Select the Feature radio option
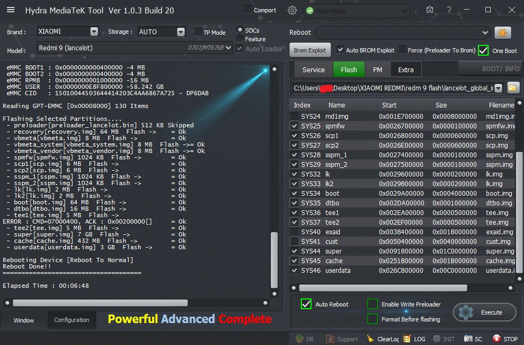524x345 pixels. [x=240, y=39]
